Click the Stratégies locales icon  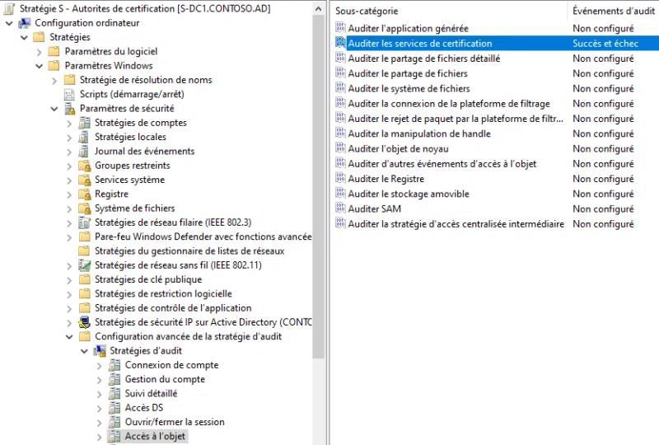(84, 137)
